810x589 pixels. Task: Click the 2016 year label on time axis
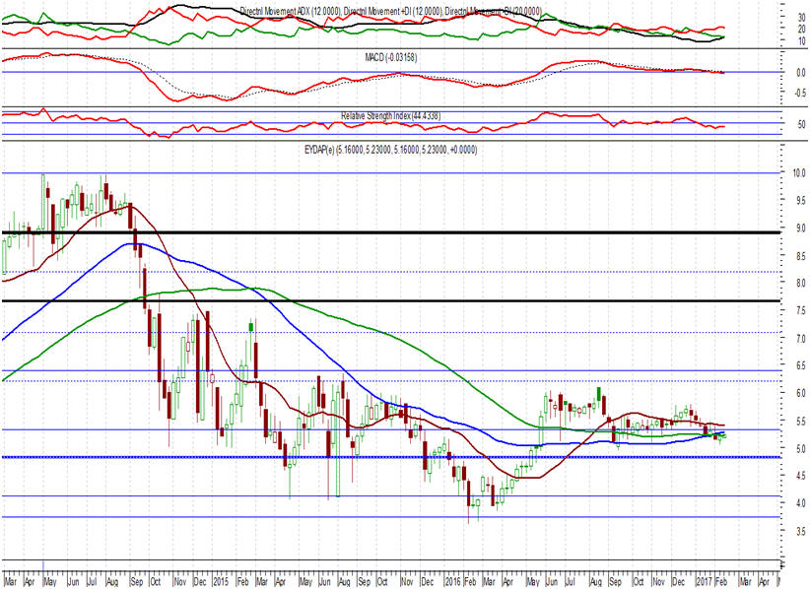[453, 582]
